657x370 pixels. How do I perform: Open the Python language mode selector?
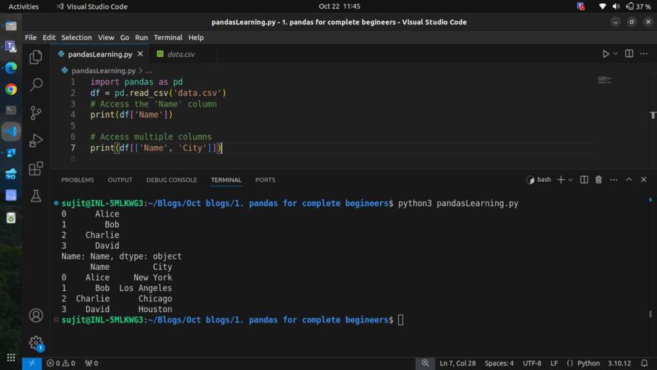pyautogui.click(x=588, y=363)
